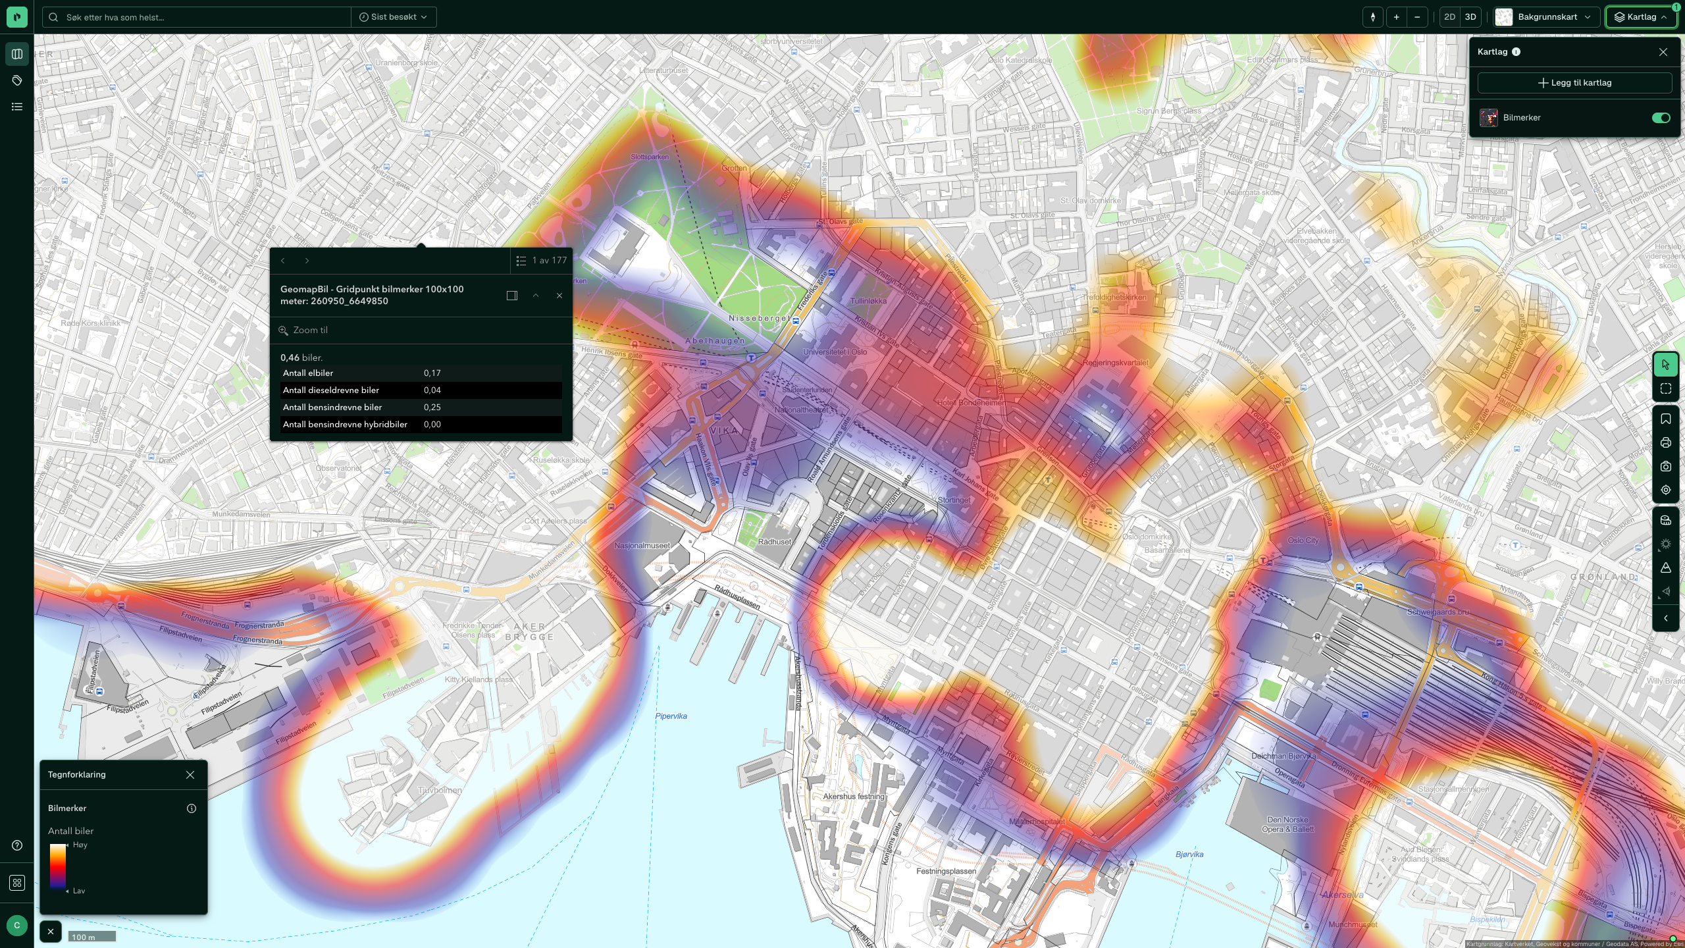Open the elevation profile mountain tool
Viewport: 1685px width, 948px height.
(x=1665, y=568)
